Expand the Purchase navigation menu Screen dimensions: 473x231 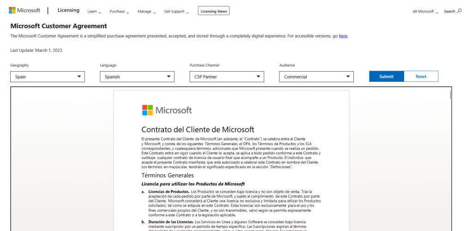(119, 11)
